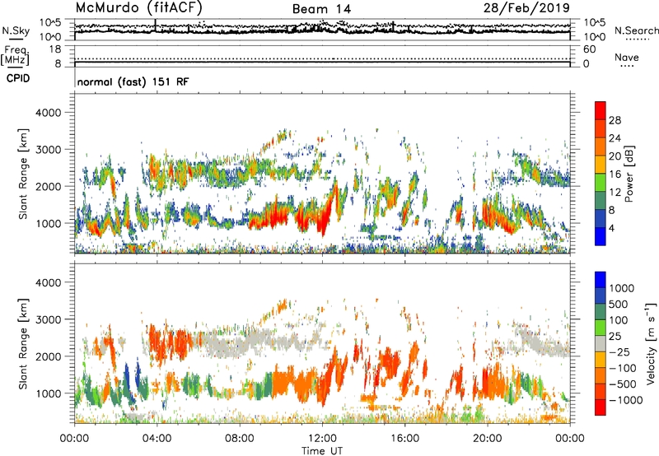This screenshot has width=659, height=456.
Task: Click the blue top of Velocity colorbar
Action: [x=601, y=280]
